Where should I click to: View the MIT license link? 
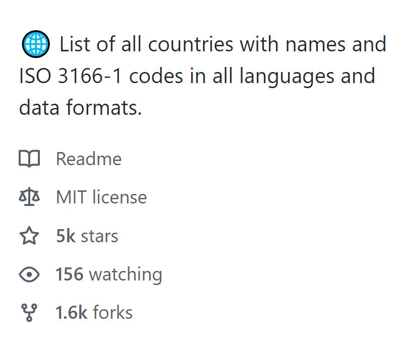pos(101,197)
